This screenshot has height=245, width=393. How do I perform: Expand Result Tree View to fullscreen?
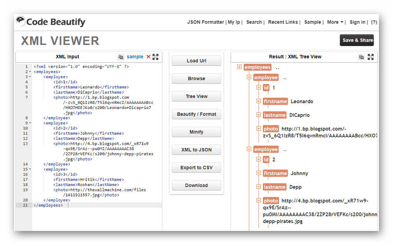click(371, 57)
